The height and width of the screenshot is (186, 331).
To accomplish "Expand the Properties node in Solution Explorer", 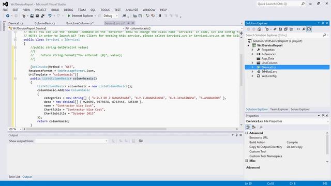I will click(252, 50).
